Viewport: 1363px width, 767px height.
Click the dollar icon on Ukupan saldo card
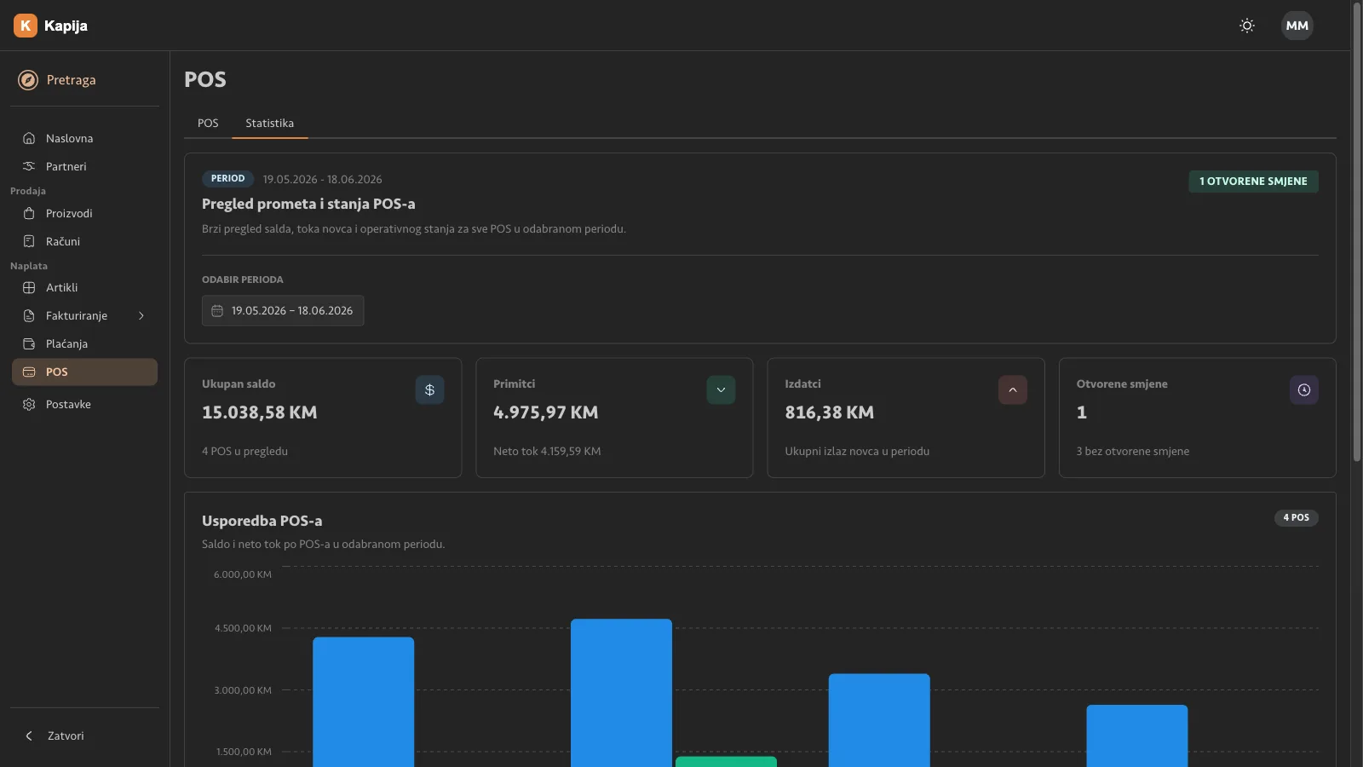pyautogui.click(x=429, y=389)
